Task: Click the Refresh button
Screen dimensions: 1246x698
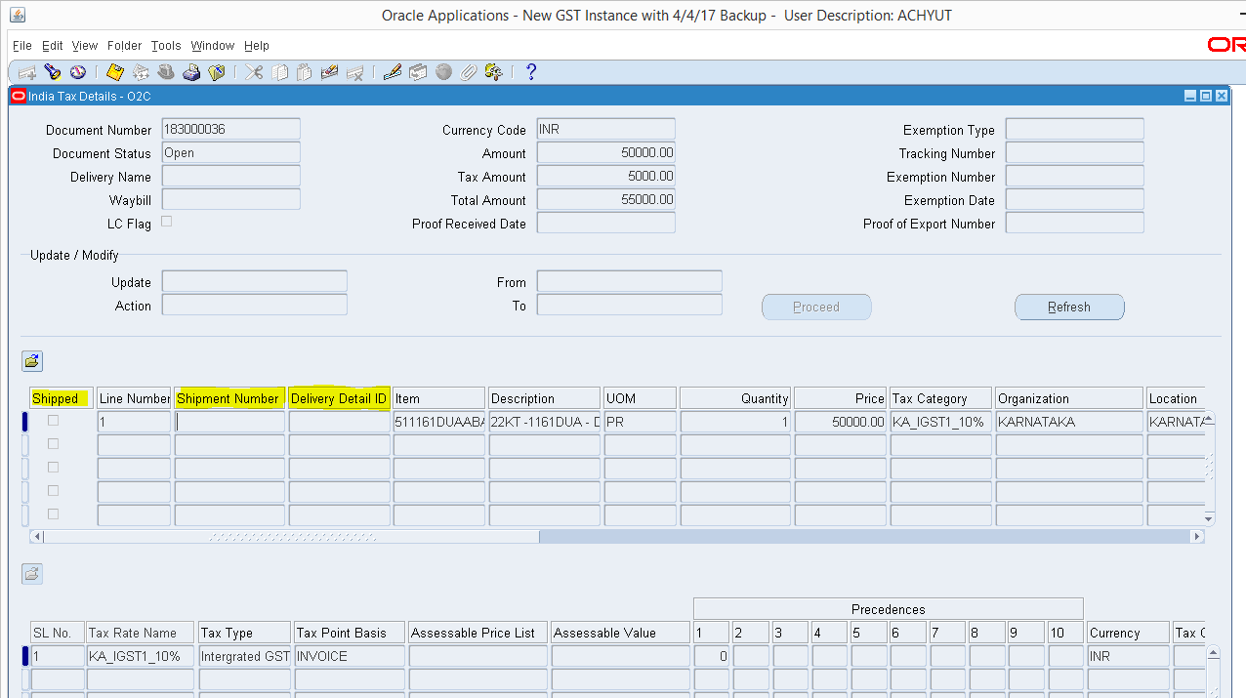Action: tap(1068, 307)
